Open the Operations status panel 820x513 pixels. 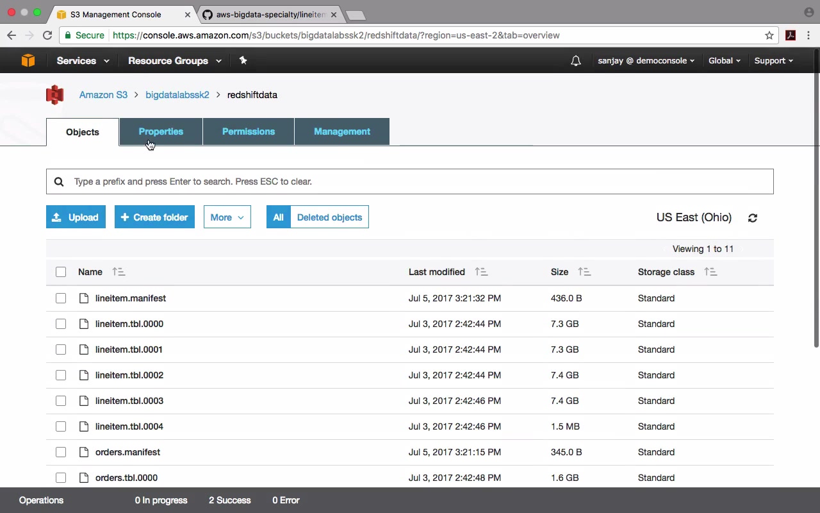[x=42, y=500]
